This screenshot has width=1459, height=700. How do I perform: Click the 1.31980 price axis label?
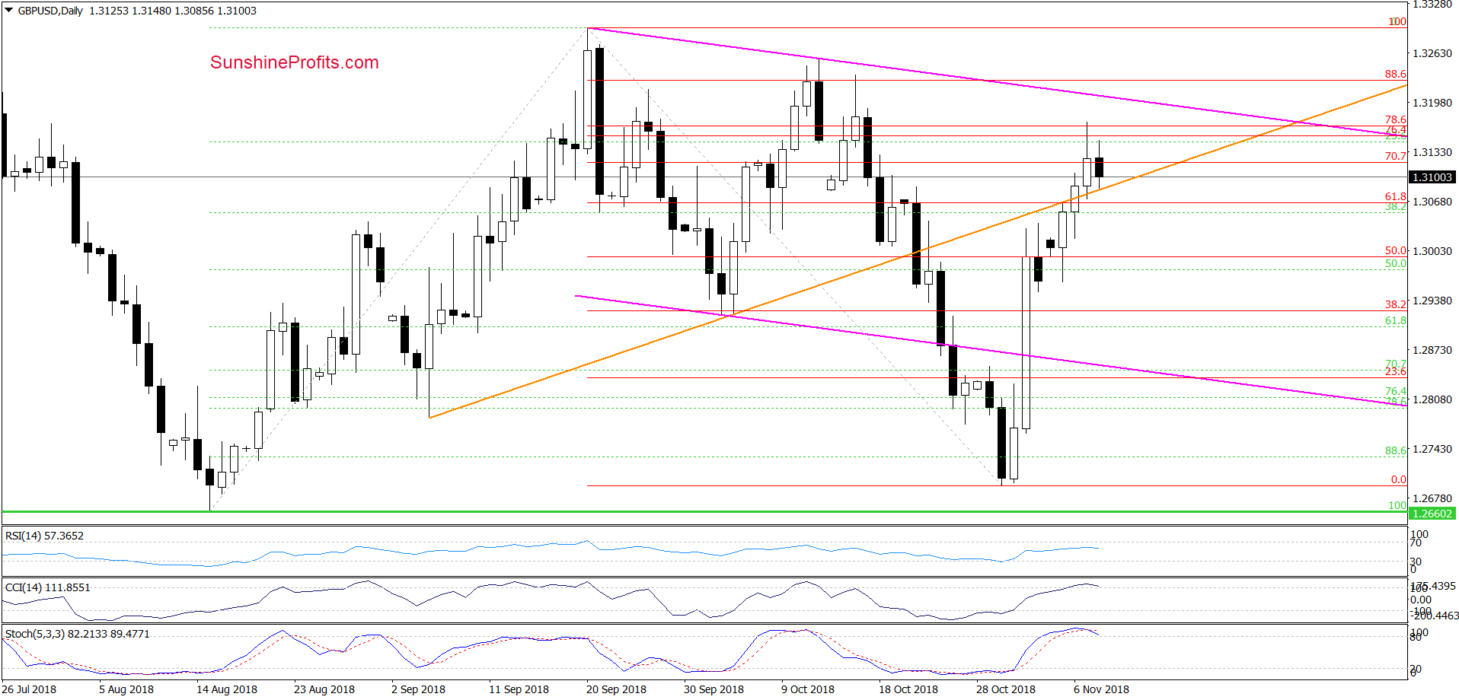1432,103
